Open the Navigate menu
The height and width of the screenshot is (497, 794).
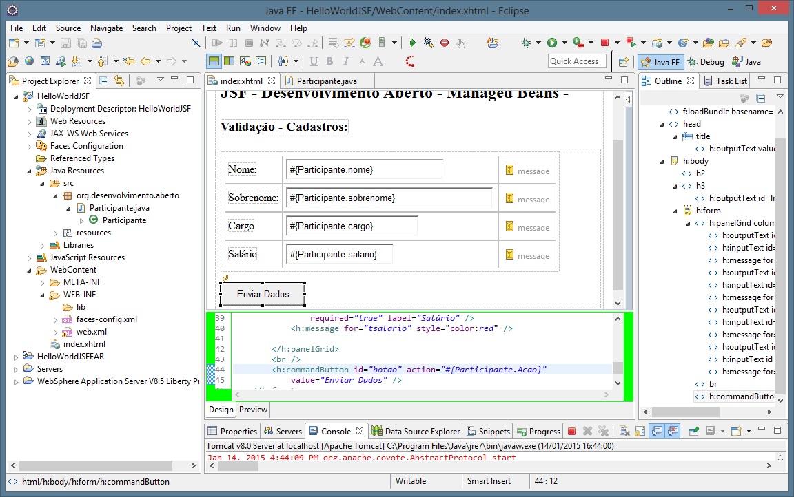click(106, 28)
